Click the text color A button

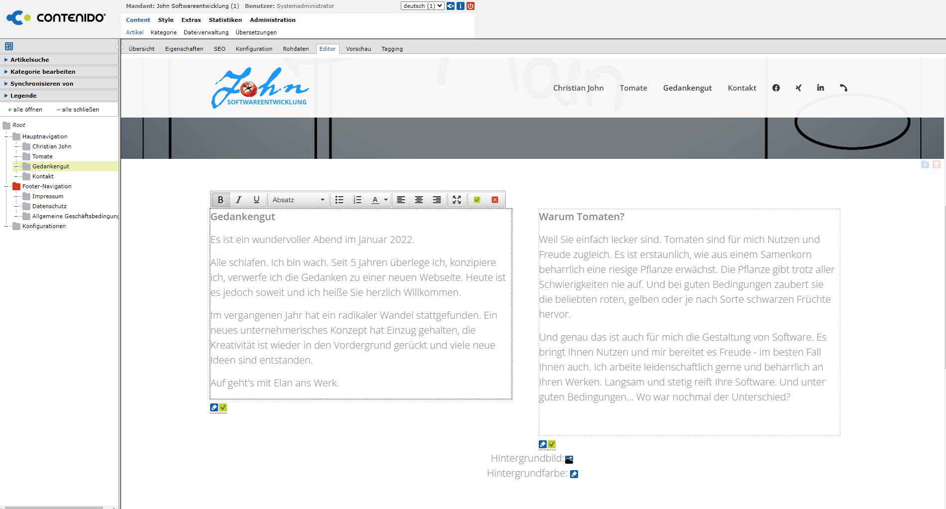[375, 200]
